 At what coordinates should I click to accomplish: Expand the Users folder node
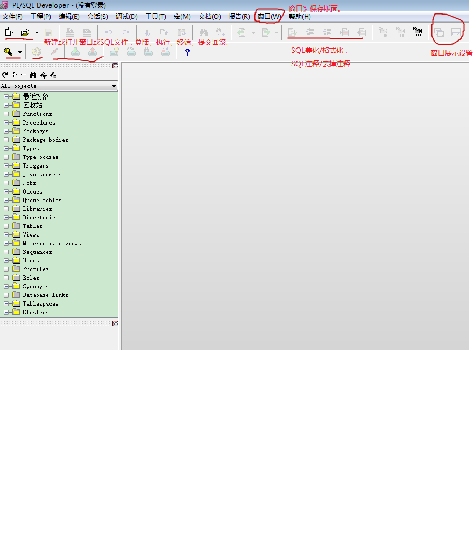tap(6, 260)
